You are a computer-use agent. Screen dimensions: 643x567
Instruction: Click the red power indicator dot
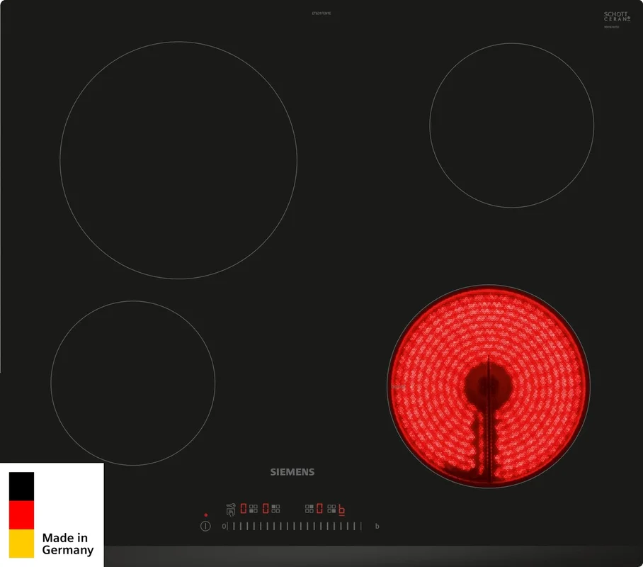coord(206,515)
